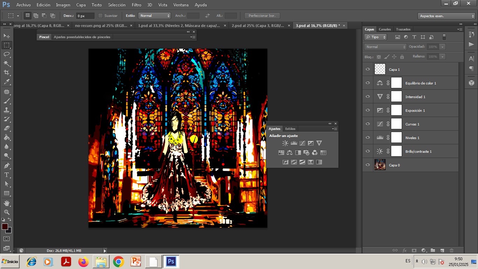Select the Brush tool in toolbox
The width and height of the screenshot is (478, 269).
7,101
